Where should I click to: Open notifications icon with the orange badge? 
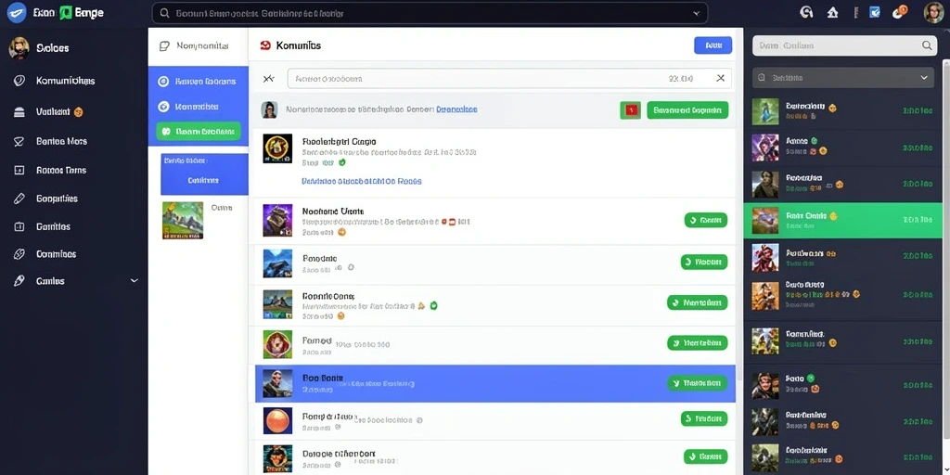899,12
